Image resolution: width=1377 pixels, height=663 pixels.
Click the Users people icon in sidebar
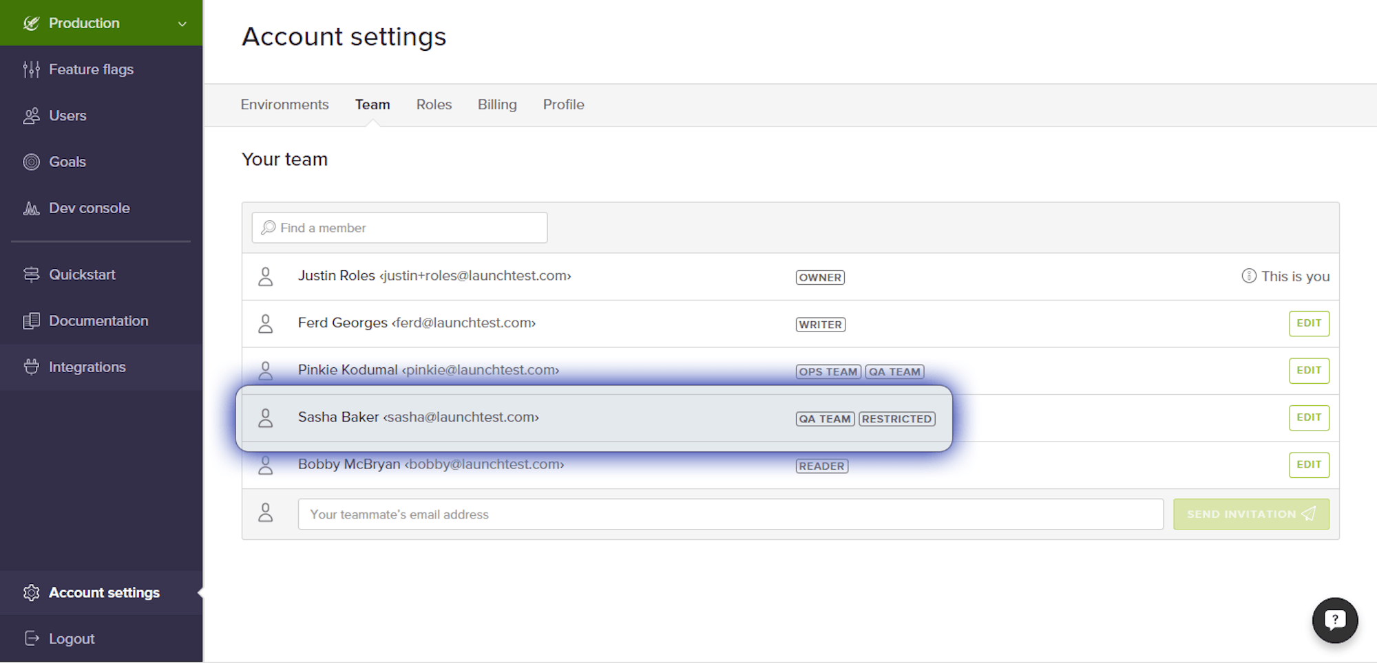tap(31, 116)
